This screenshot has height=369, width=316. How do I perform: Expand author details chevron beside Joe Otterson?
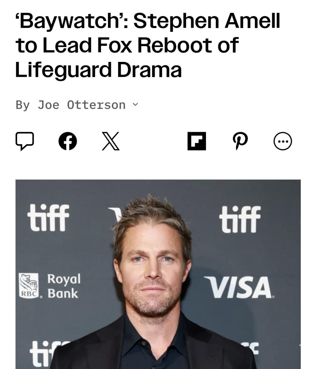tap(135, 104)
